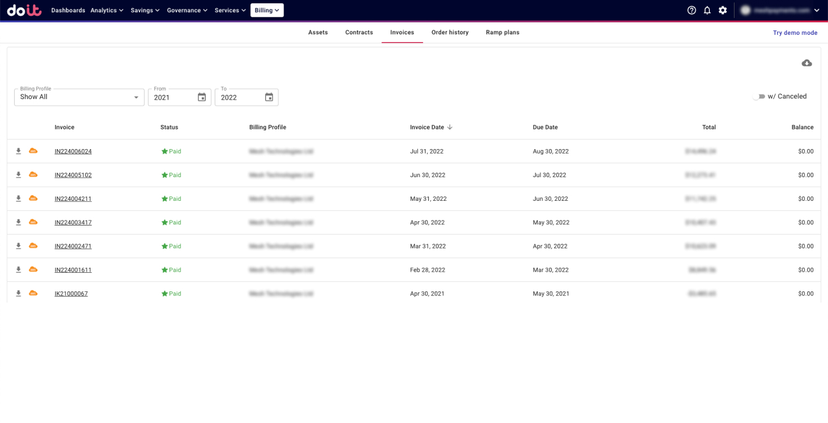Open the To date calendar picker

pyautogui.click(x=269, y=97)
